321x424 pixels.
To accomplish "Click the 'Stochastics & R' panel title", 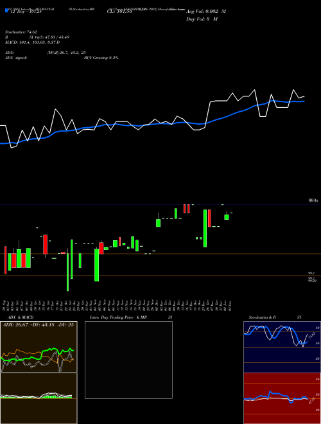I will tap(262, 317).
